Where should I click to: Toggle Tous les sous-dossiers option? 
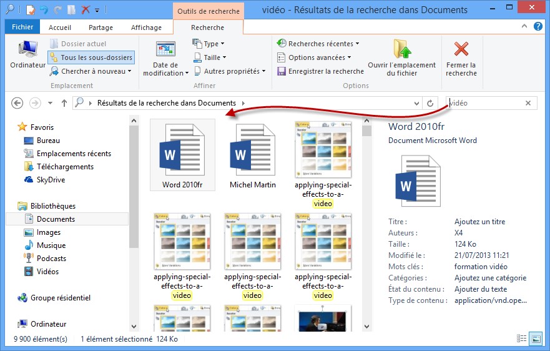[91, 57]
